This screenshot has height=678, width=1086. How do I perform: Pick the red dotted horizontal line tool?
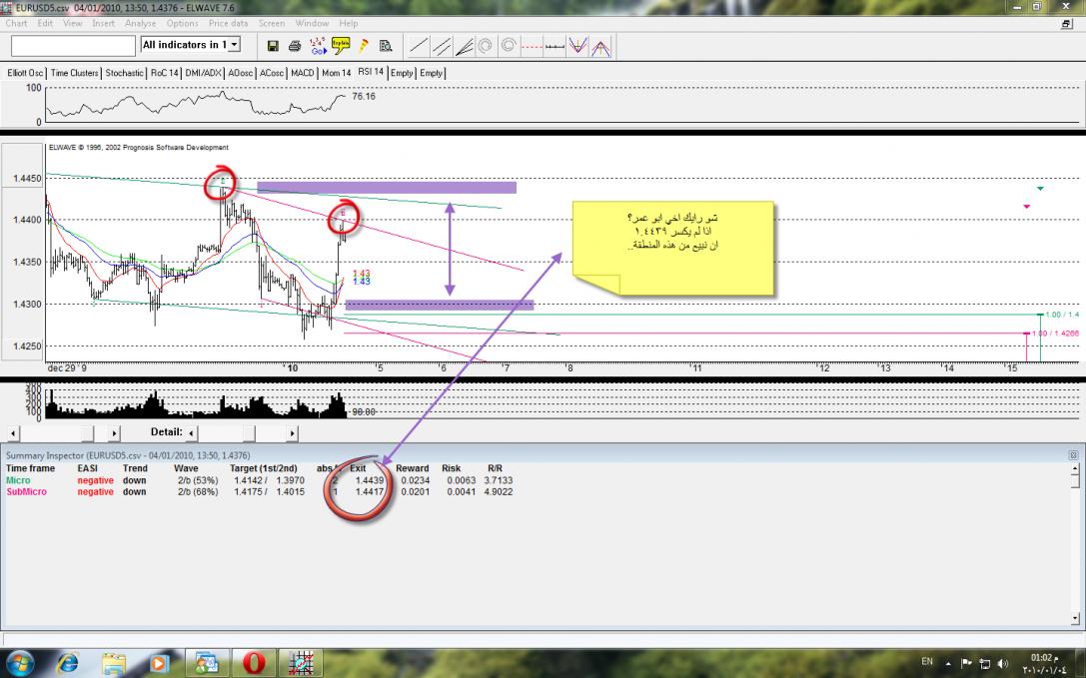tap(532, 46)
